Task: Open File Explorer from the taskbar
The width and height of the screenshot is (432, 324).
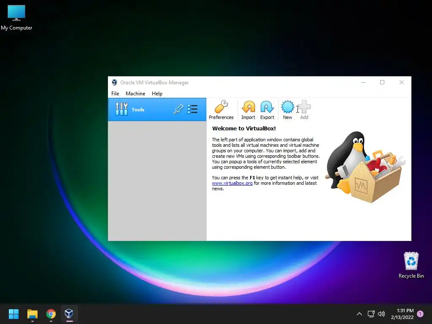Action: click(32, 314)
